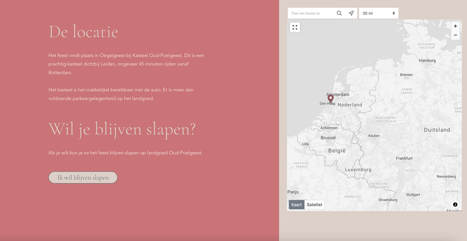Screen dimensions: 467x241
Task: Click Bremen label on the map
Action: tap(406, 75)
